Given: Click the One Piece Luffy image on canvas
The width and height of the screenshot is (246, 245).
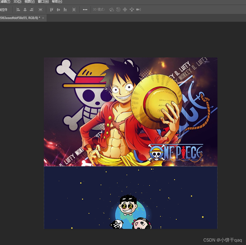Looking at the screenshot, I should coord(131,112).
